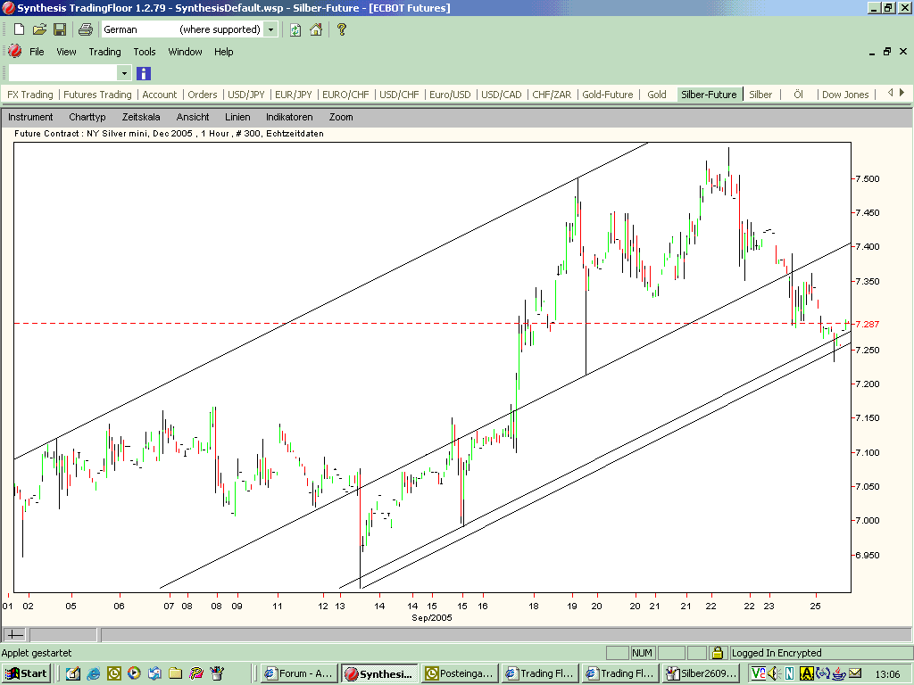Open the Euro/USD tab
Image resolution: width=914 pixels, height=685 pixels.
[x=450, y=95]
